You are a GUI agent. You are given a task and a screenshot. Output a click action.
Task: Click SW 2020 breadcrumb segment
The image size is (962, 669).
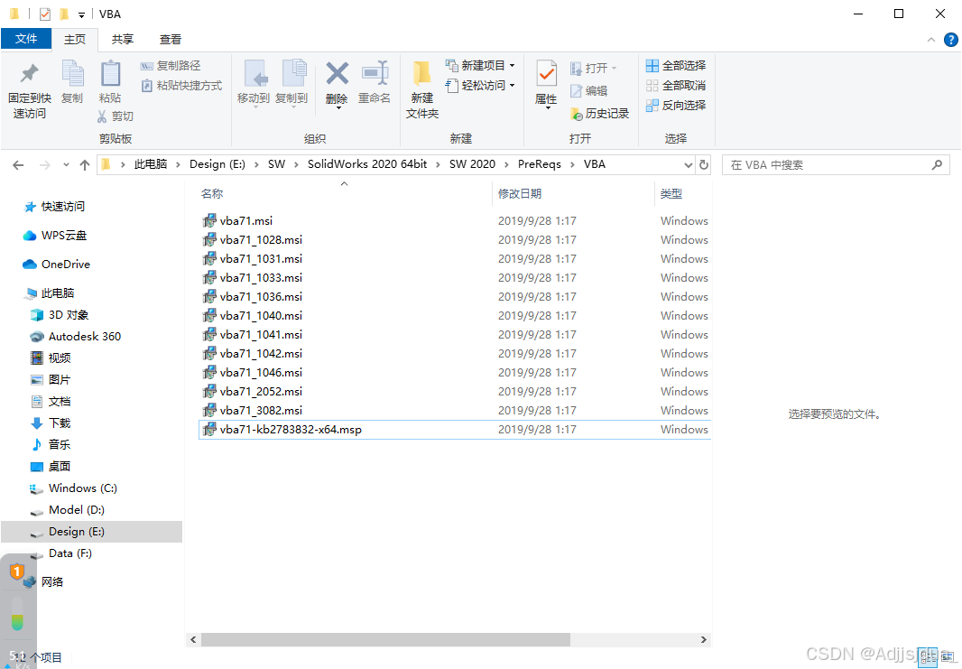click(472, 164)
